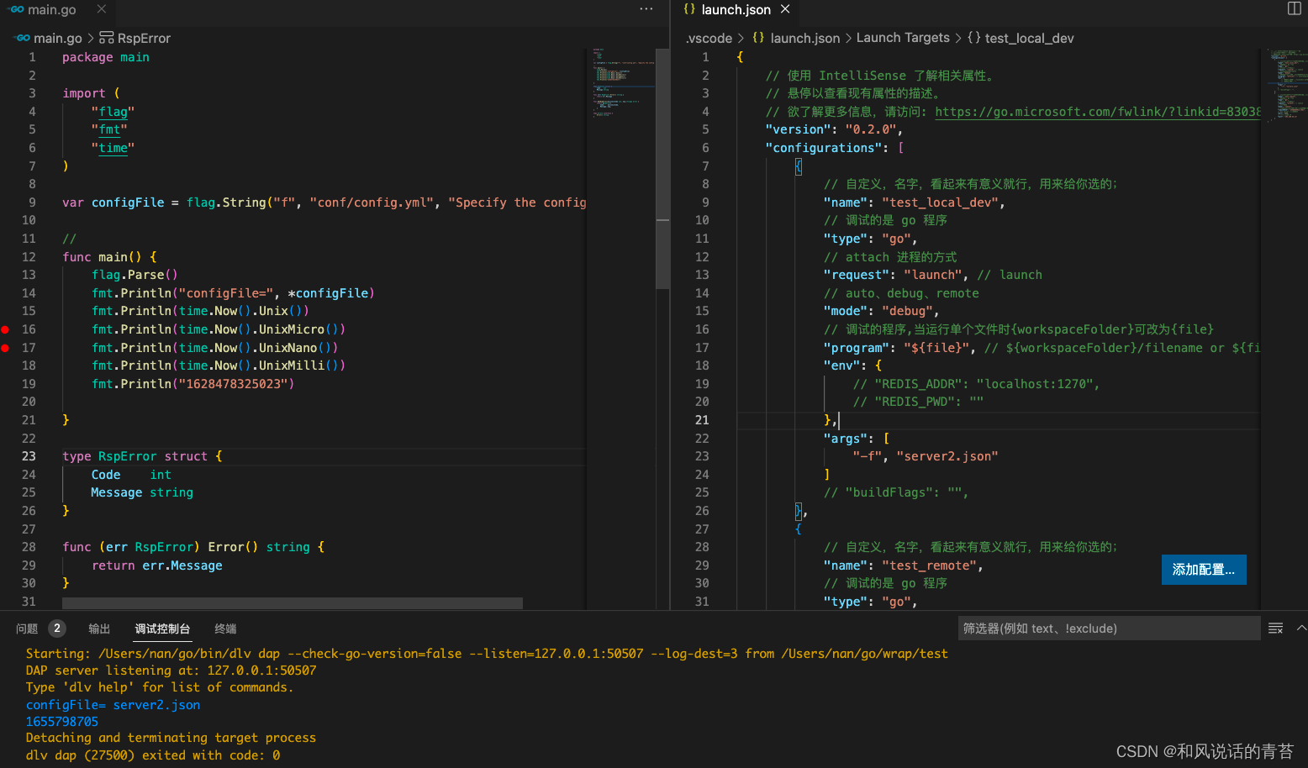Viewport: 1308px width, 768px height.
Task: Toggle the breakpoint on line 17
Action: (5, 348)
